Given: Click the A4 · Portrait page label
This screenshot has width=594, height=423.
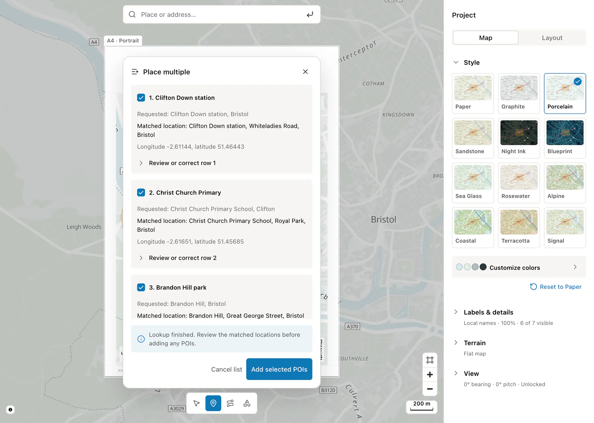Looking at the screenshot, I should [123, 40].
